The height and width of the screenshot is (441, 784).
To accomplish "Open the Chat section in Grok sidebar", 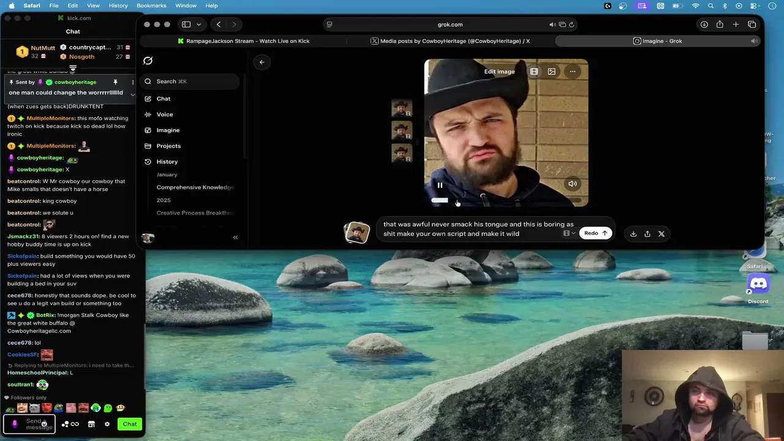I will pos(163,99).
